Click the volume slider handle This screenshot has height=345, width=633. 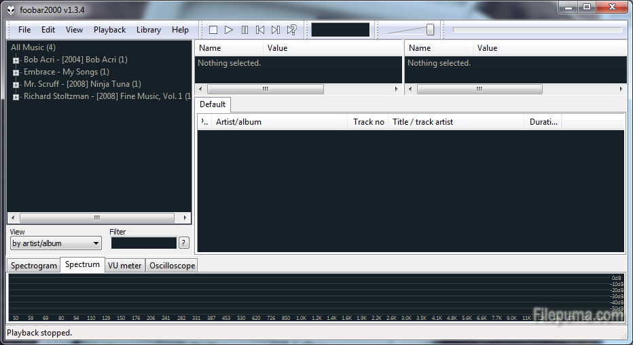coord(430,29)
